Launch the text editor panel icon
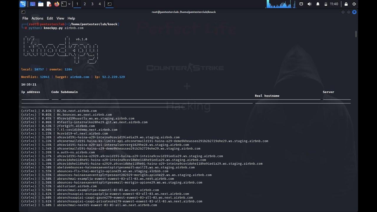Screen dimensions: 377x212 coord(49,4)
